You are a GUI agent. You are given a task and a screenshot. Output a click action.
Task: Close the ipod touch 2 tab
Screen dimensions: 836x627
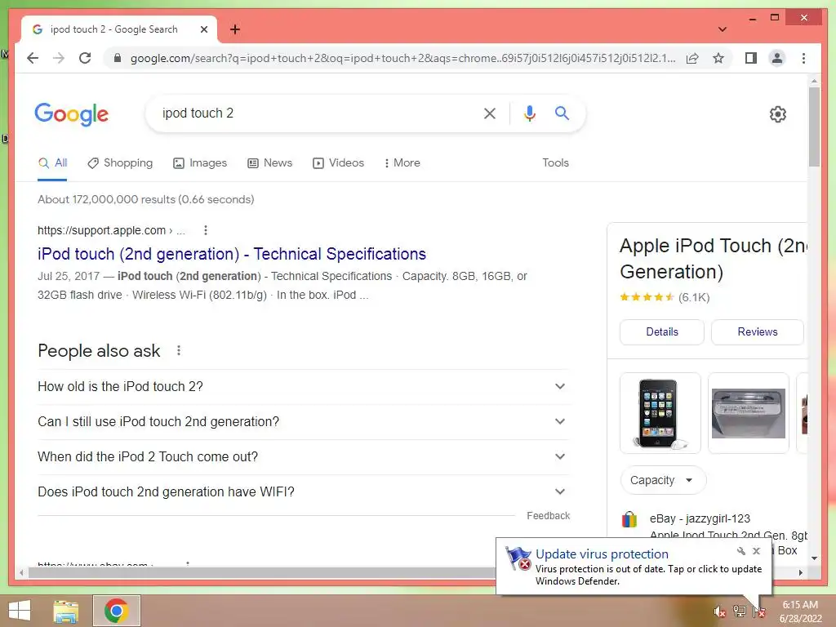click(x=203, y=29)
